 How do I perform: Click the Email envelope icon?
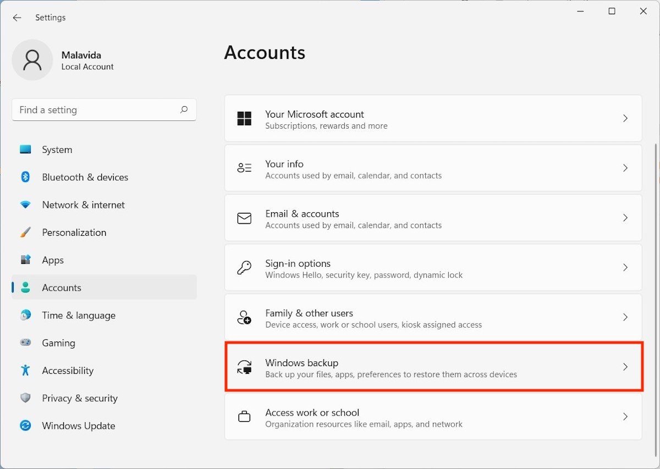pos(244,218)
